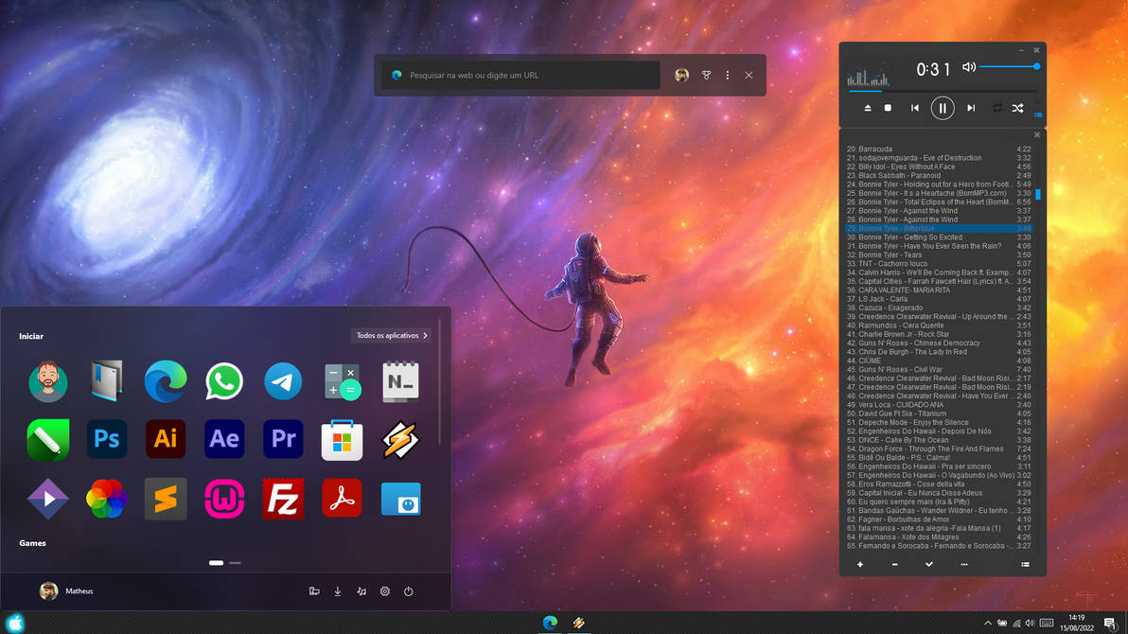Enable shuffle playback in the music player
1128x634 pixels.
pyautogui.click(x=1017, y=108)
